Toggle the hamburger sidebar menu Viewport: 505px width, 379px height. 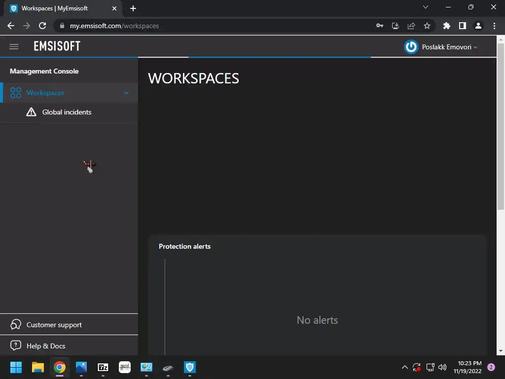(14, 47)
